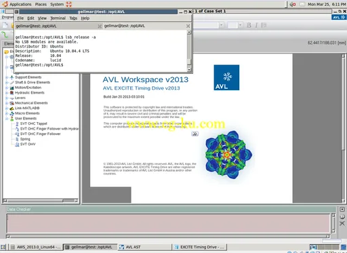This screenshot has height=253, width=347.
Task: Click the mail envelope icon in the top panel
Action: tap(302, 4)
